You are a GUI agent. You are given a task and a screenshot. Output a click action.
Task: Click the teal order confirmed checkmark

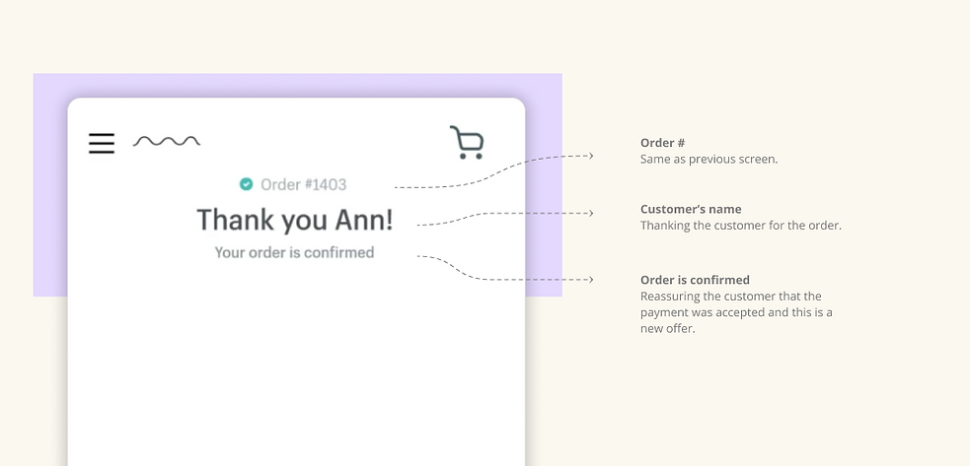[247, 183]
